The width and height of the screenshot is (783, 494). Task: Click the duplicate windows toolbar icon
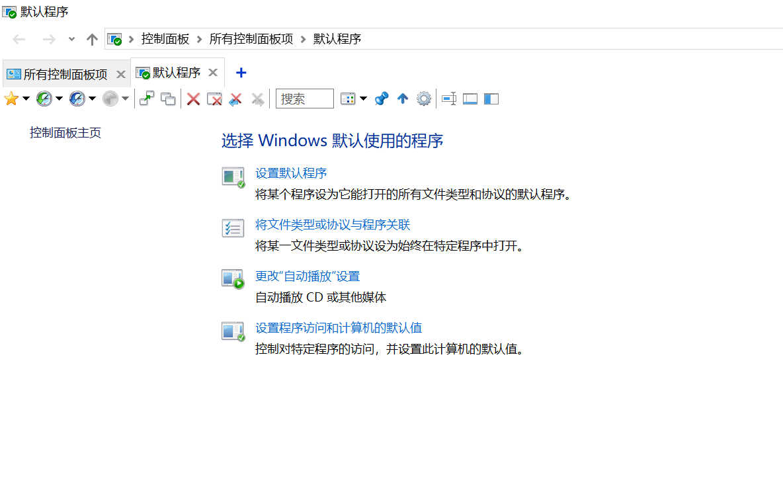[x=168, y=99]
